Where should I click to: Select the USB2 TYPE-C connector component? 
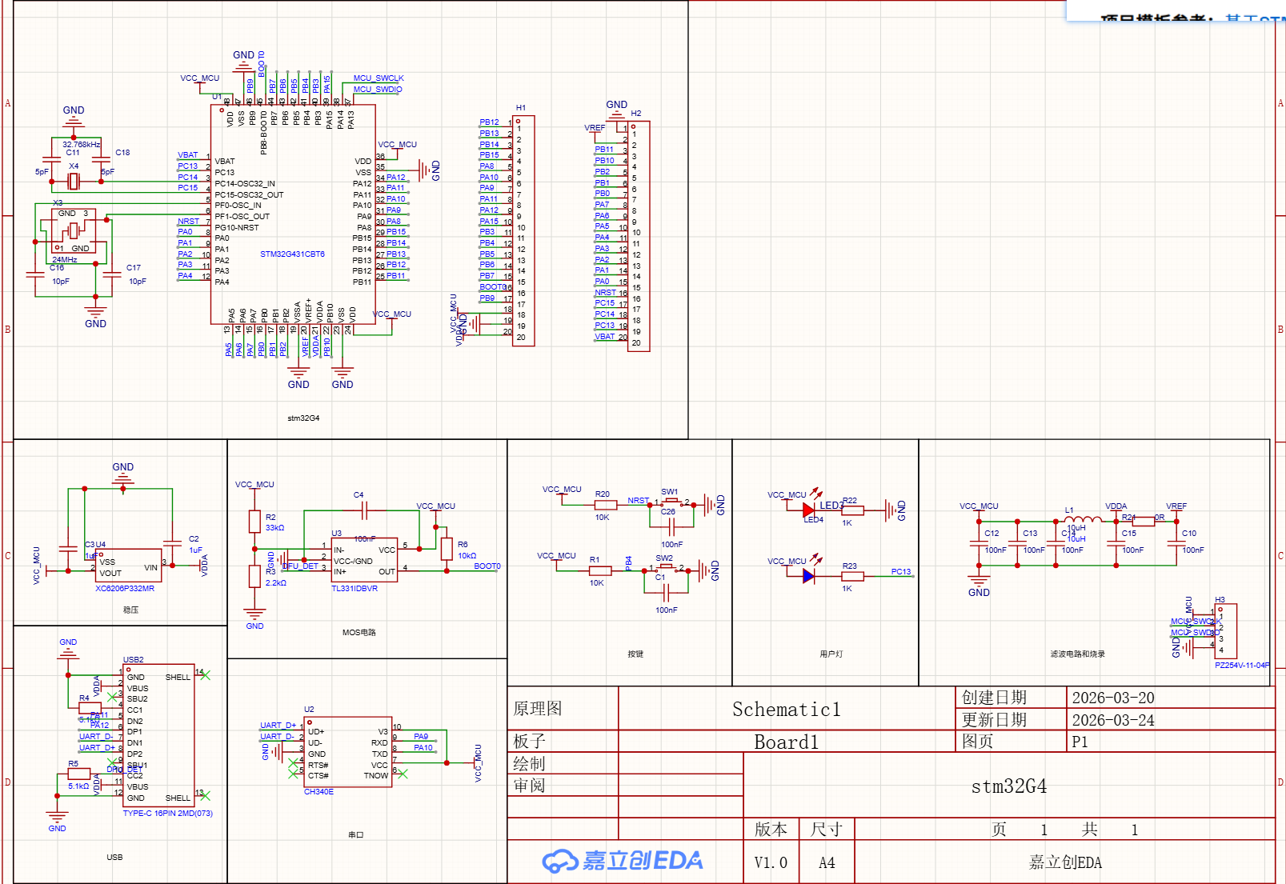(x=158, y=736)
